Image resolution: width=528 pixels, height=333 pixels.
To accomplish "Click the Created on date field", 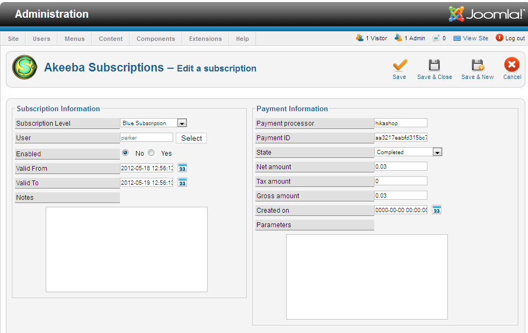I will [401, 210].
